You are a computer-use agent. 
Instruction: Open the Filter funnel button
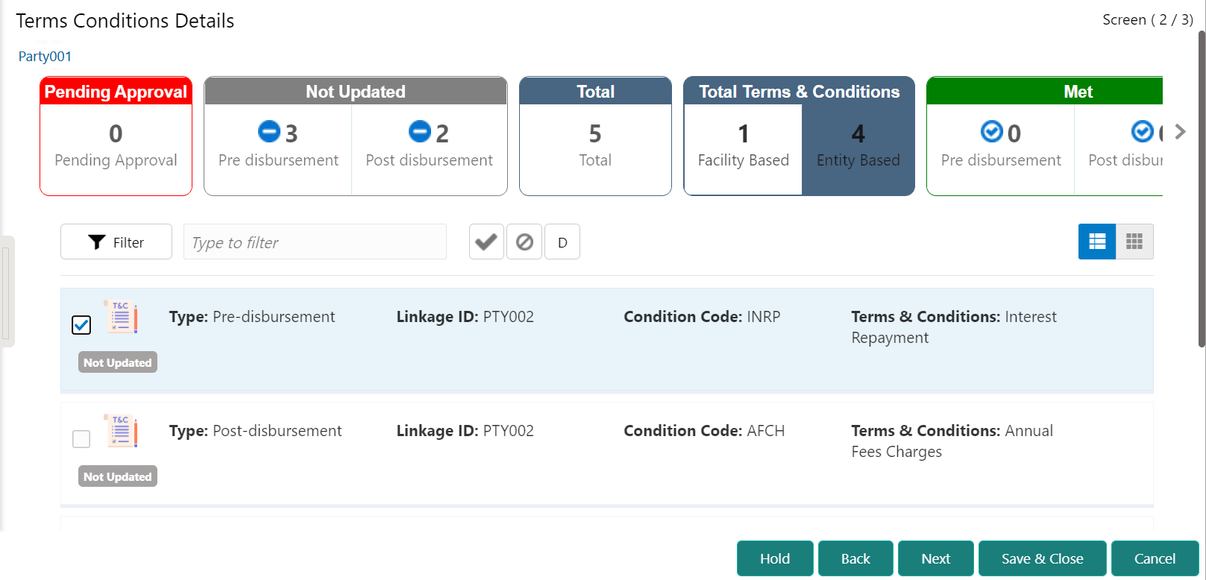click(116, 242)
